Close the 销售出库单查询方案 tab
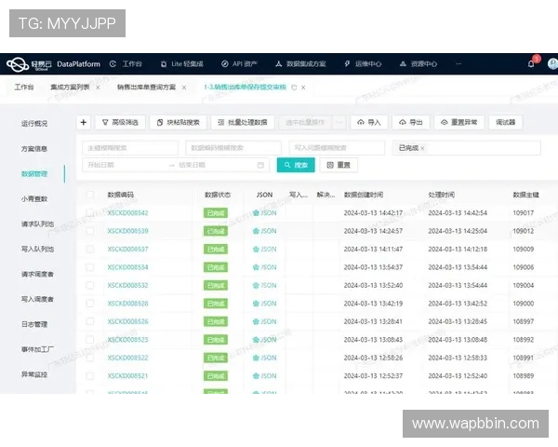The image size is (558, 447). 184,88
